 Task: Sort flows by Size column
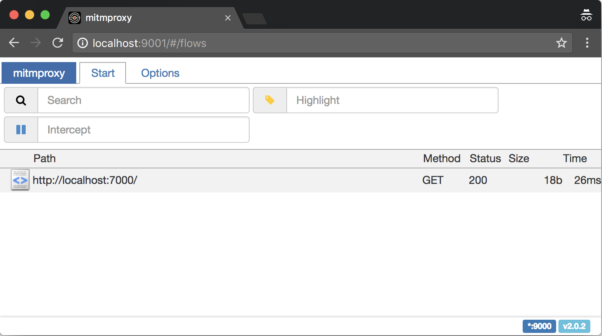[x=519, y=158]
